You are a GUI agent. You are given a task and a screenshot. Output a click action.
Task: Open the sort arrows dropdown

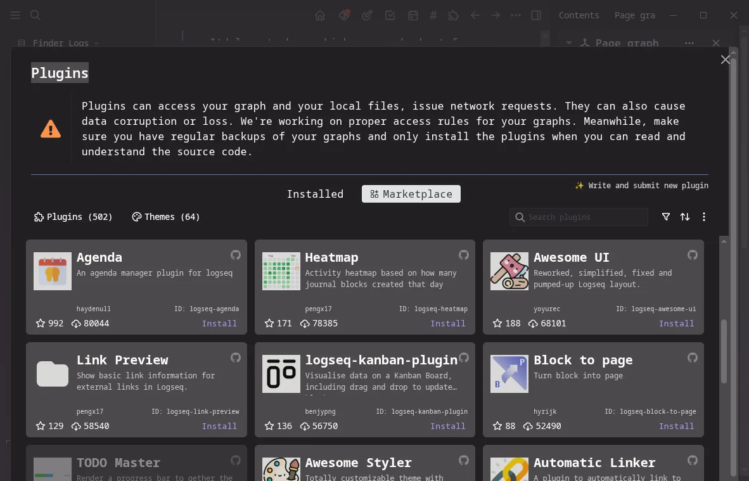click(685, 217)
